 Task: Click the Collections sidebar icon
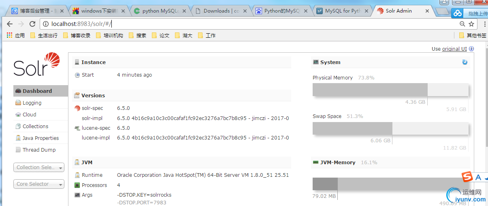[x=18, y=126]
